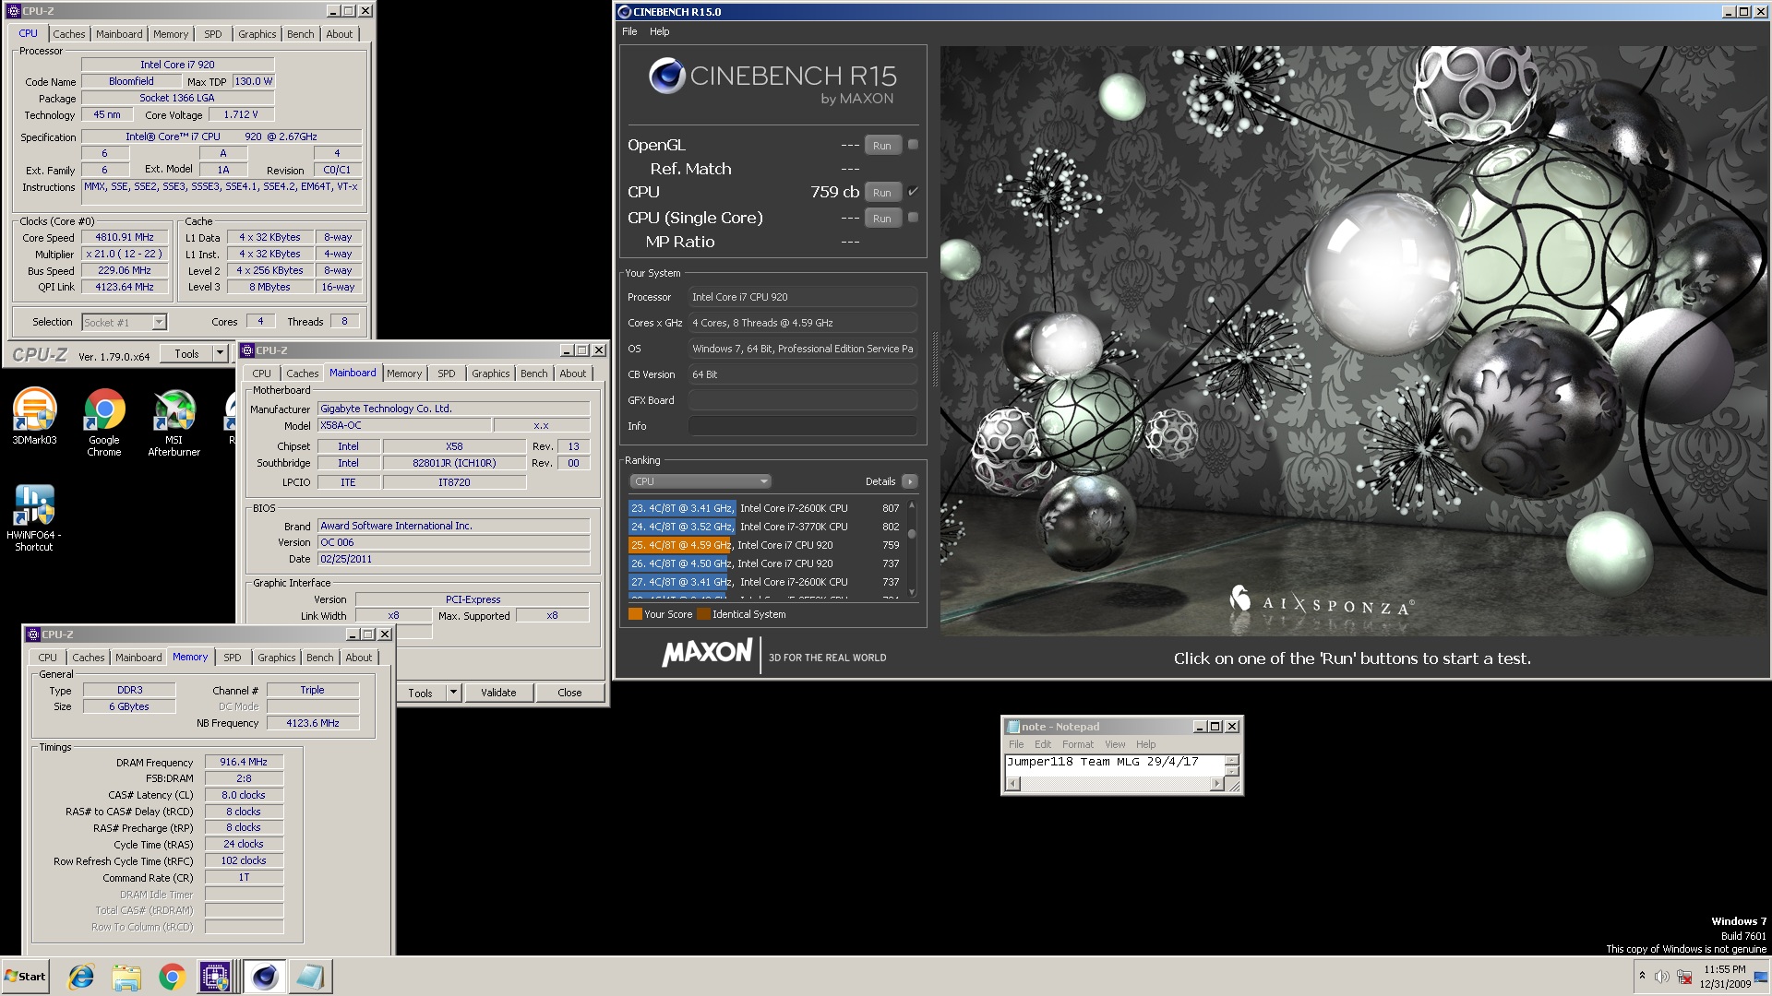Image resolution: width=1772 pixels, height=996 pixels.
Task: Select ranking row 27 Core i7-2600K scoring 737
Action: (764, 582)
